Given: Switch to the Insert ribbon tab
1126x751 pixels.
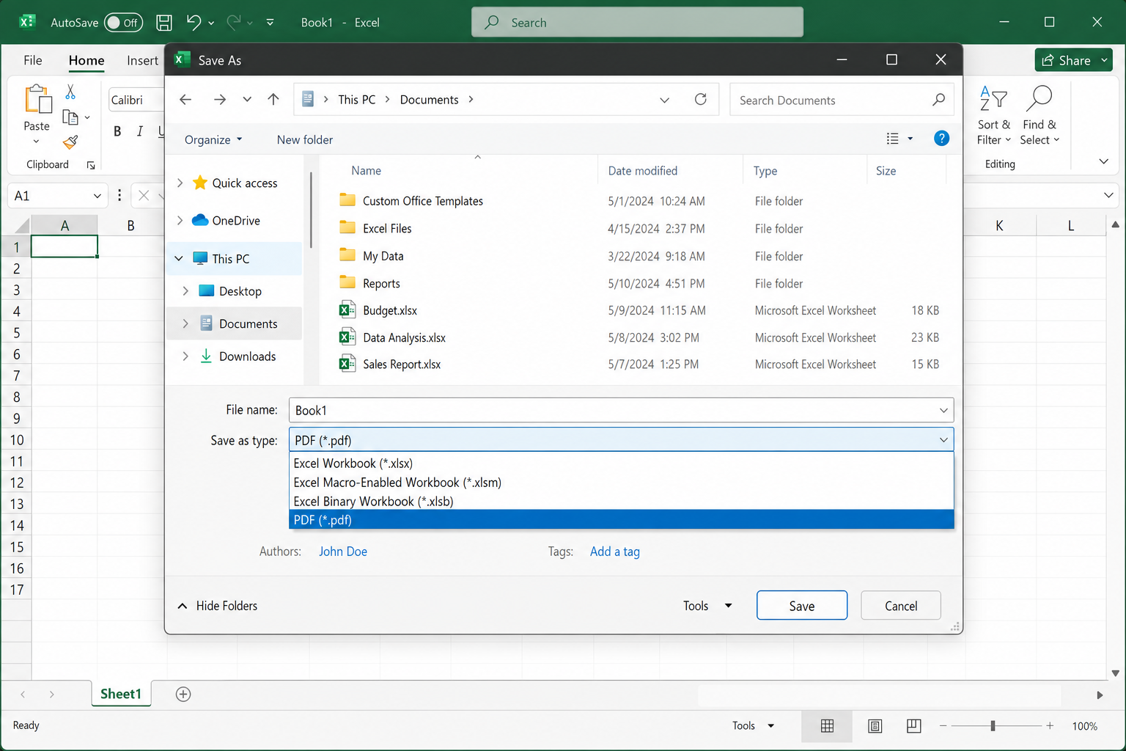Looking at the screenshot, I should (x=142, y=60).
